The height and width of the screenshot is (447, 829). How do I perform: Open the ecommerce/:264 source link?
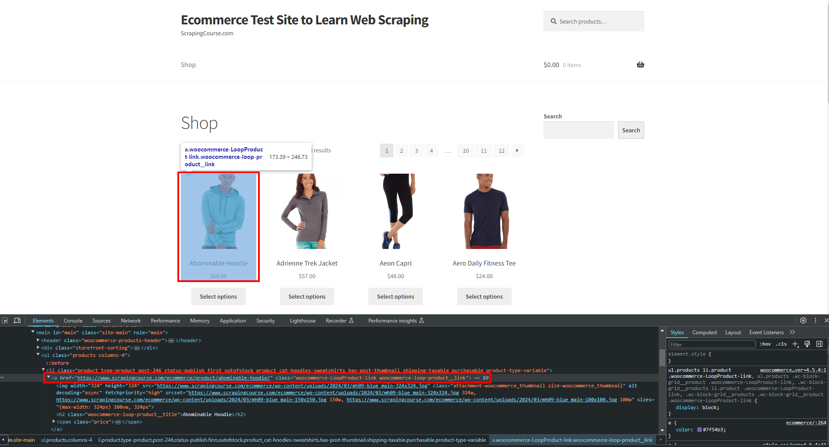point(806,423)
